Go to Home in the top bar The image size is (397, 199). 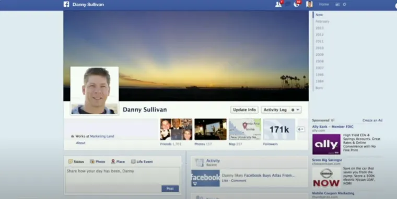click(x=324, y=4)
